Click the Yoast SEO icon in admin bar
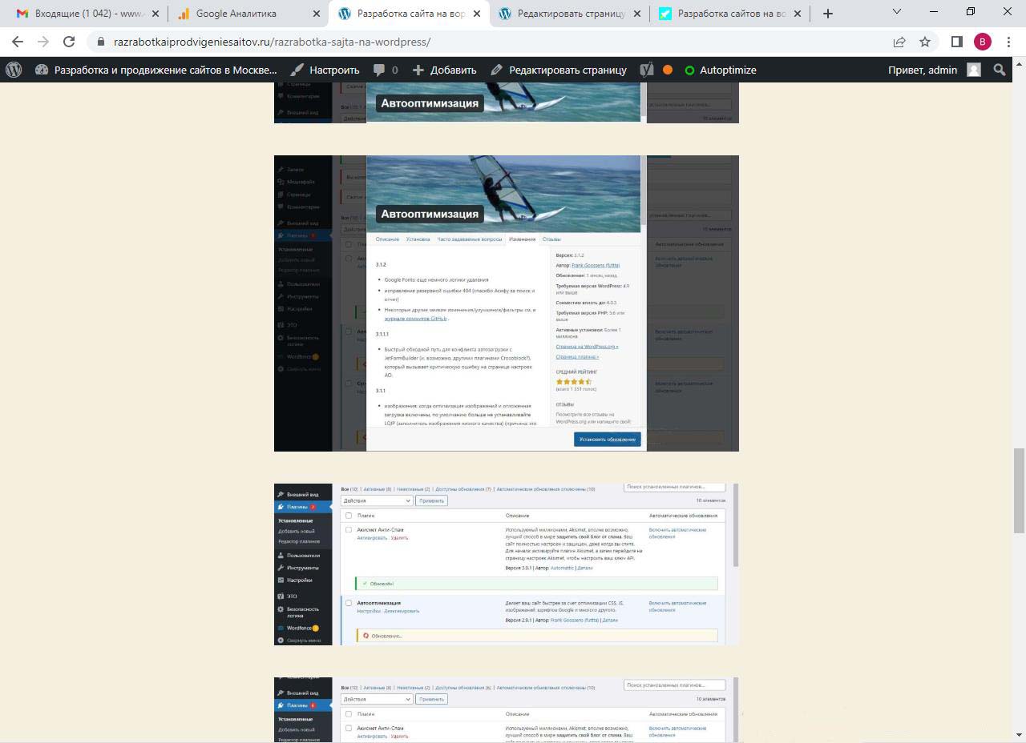This screenshot has width=1026, height=743. point(647,70)
